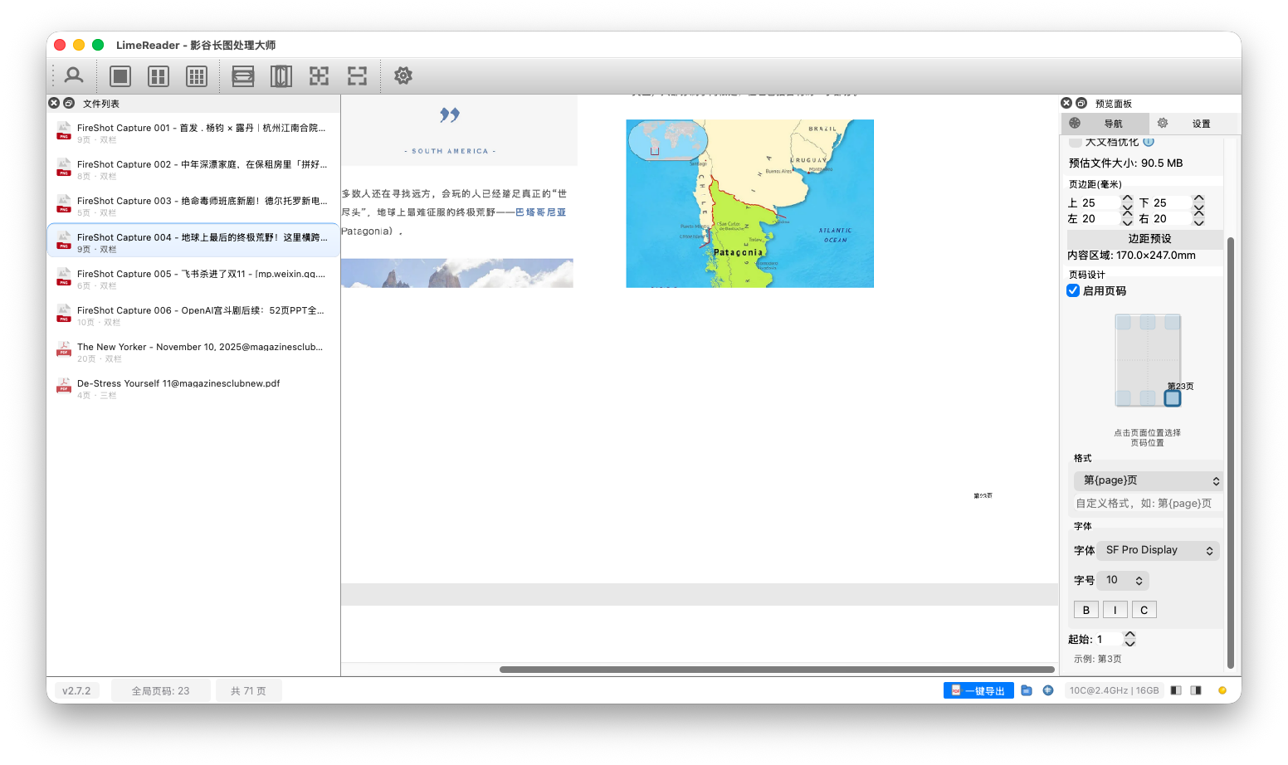
Task: Open the 字号 10 size dropdown
Action: pos(1122,580)
